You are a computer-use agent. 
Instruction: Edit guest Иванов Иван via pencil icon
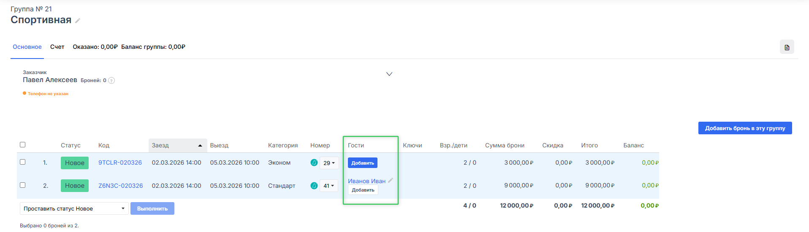click(391, 180)
